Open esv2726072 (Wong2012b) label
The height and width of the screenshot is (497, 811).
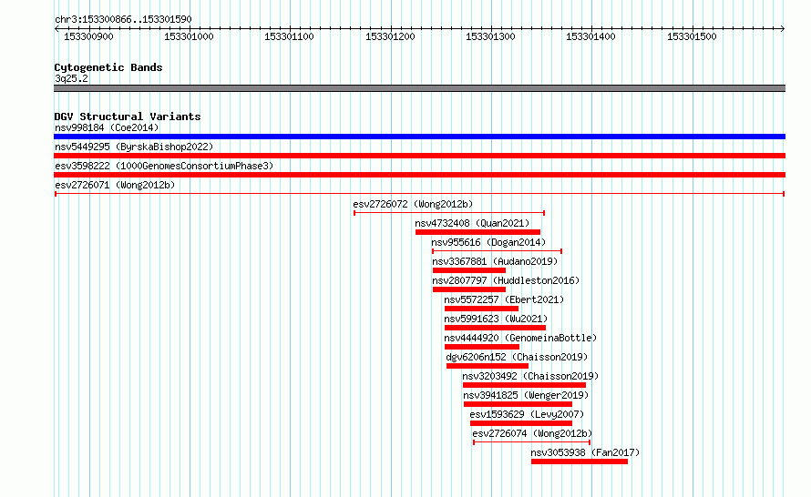click(x=413, y=204)
